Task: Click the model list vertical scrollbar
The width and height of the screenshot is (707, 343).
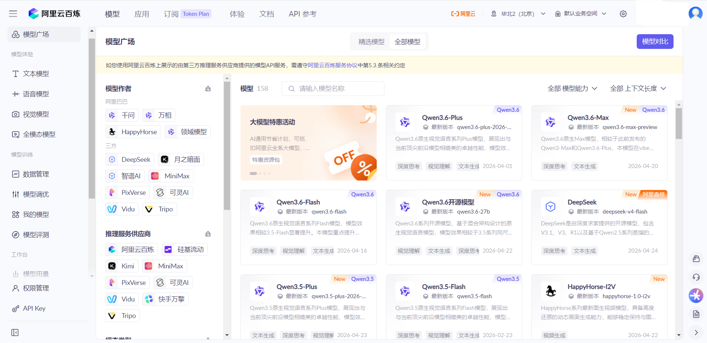Action: [x=679, y=123]
